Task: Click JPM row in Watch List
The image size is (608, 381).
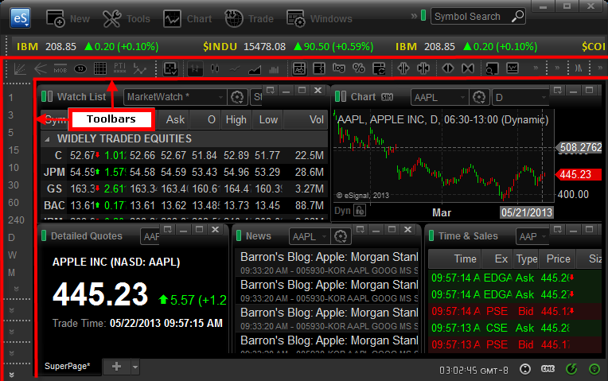Action: pos(184,172)
